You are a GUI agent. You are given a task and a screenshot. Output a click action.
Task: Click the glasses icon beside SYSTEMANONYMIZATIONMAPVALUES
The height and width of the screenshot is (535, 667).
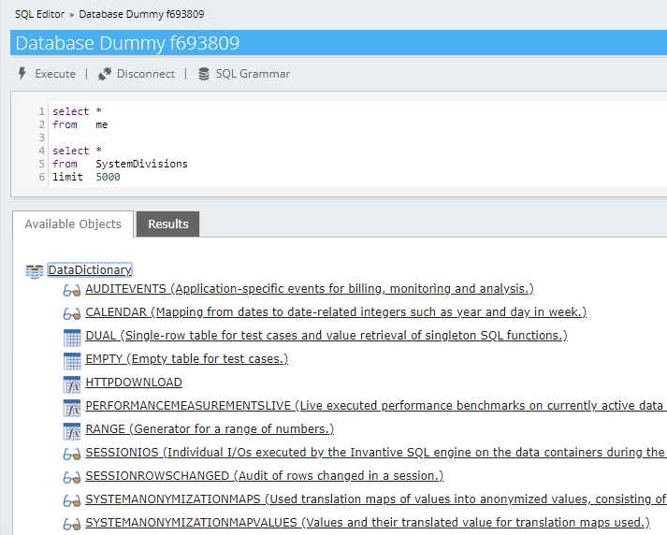[x=72, y=525]
